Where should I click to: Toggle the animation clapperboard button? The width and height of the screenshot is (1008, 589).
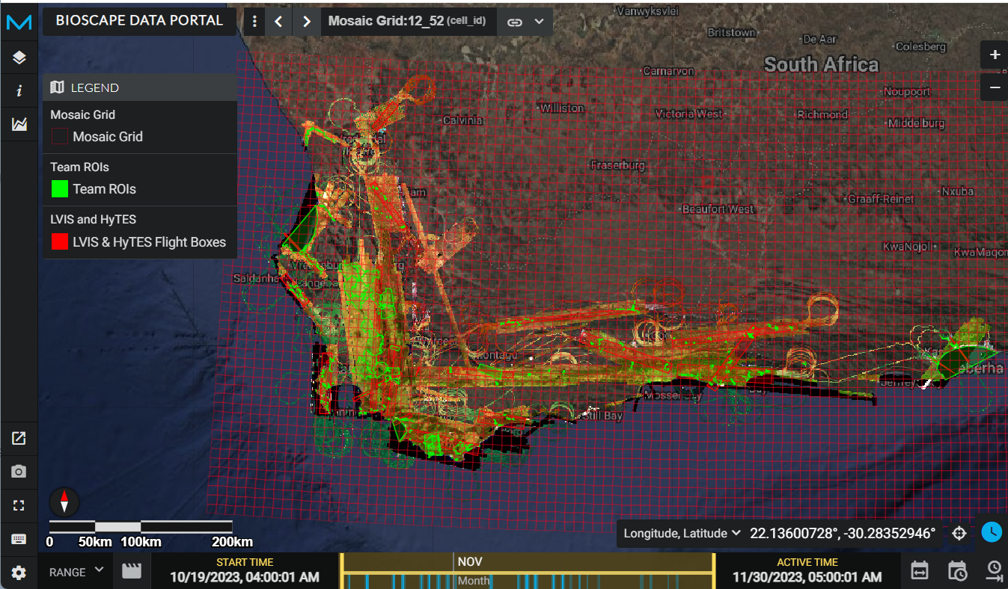(132, 572)
